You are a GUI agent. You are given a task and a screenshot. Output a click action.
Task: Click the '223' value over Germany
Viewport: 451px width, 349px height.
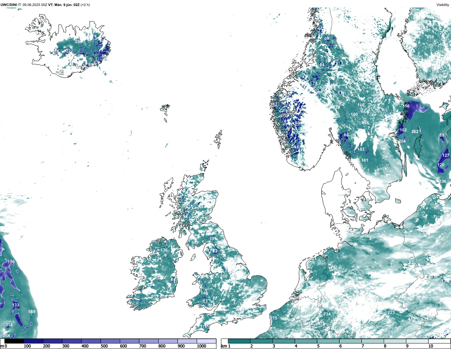pos(391,312)
